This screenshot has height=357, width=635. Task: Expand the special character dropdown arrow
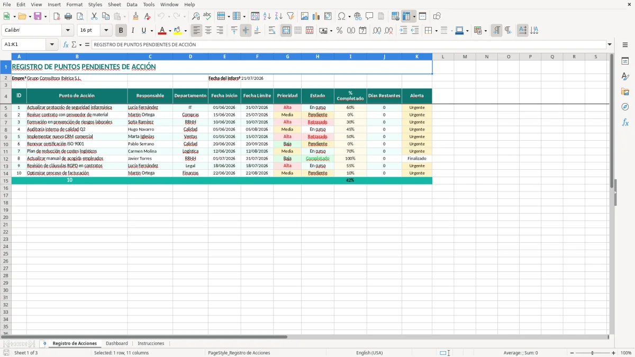349,16
